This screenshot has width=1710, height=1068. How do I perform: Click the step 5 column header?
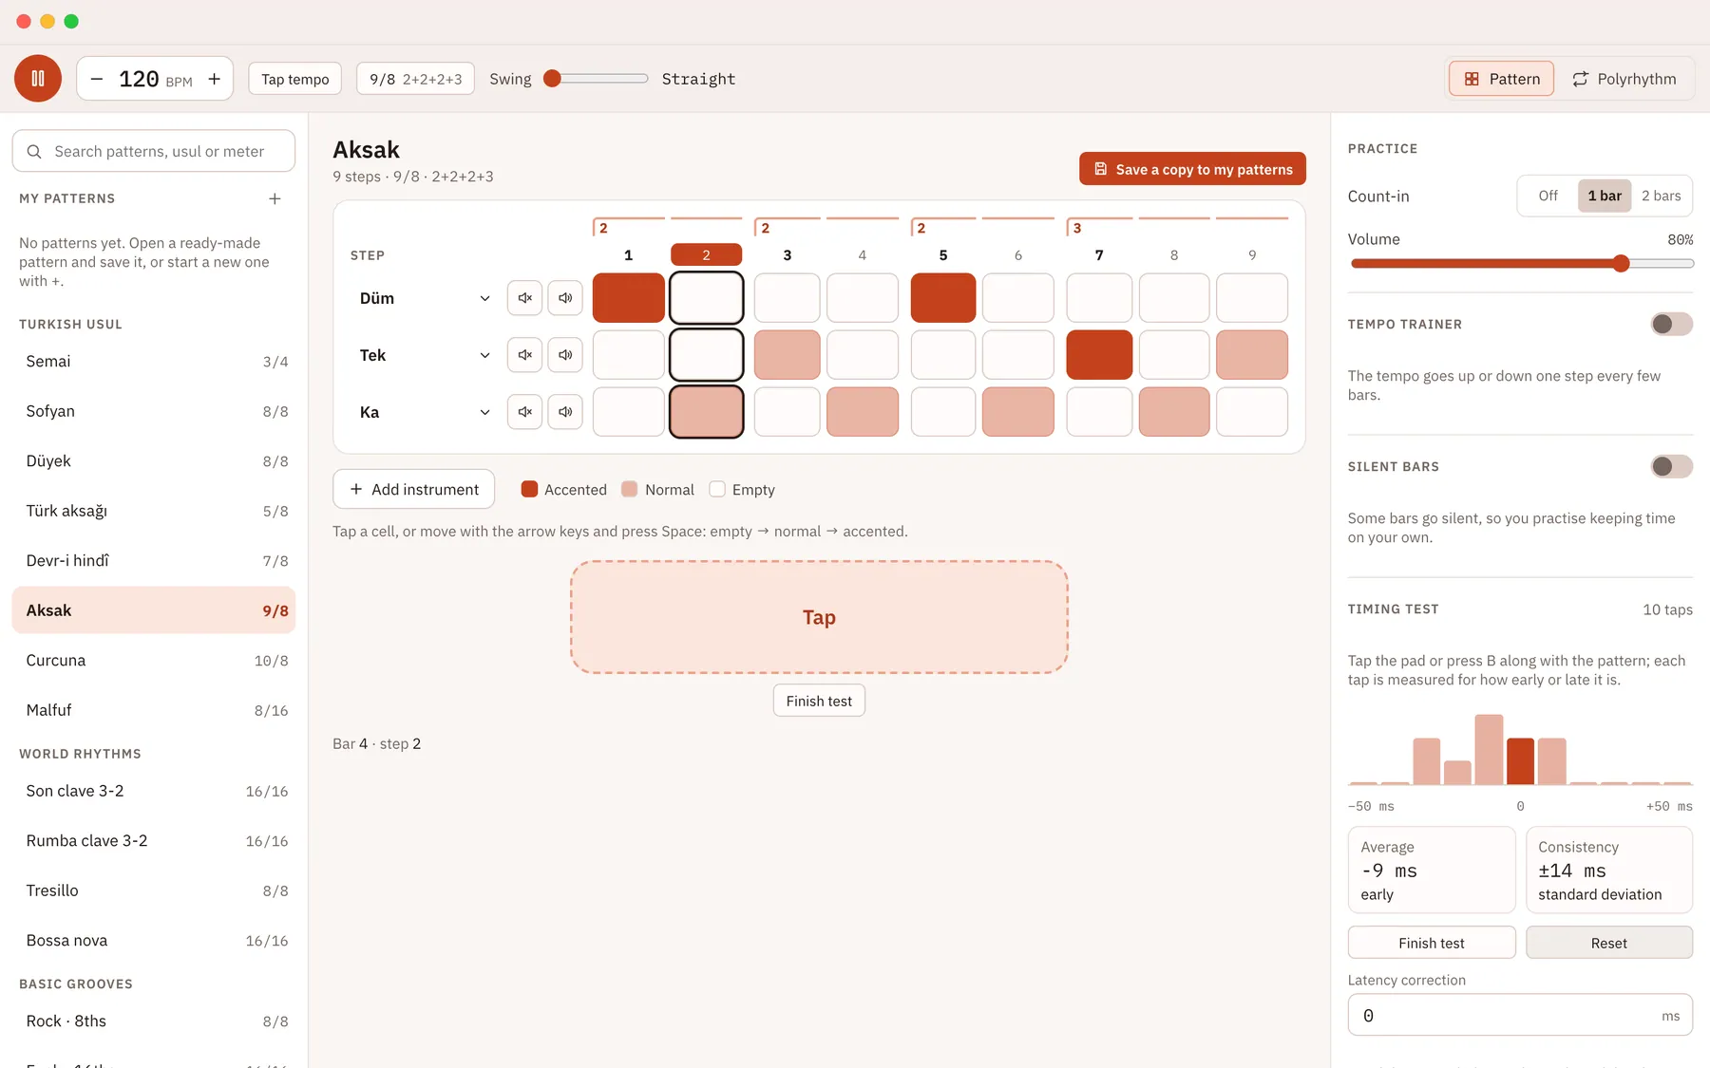943,254
